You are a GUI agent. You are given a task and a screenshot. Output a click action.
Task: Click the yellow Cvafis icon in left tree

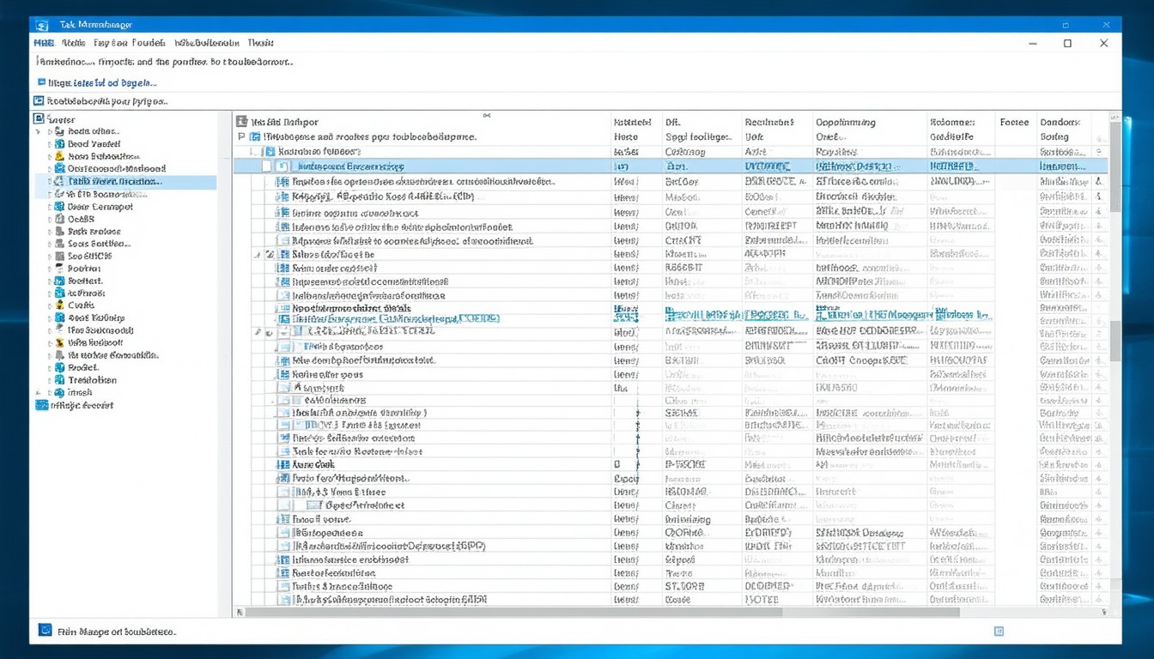[x=59, y=305]
